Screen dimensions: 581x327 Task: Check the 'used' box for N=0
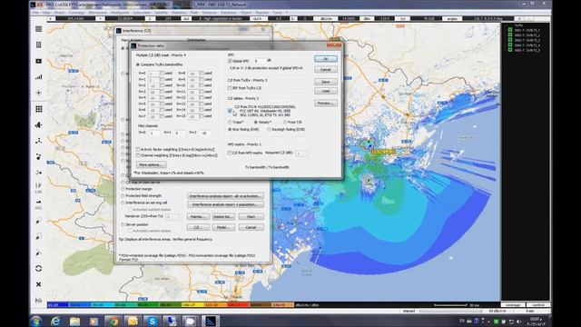pyautogui.click(x=162, y=73)
